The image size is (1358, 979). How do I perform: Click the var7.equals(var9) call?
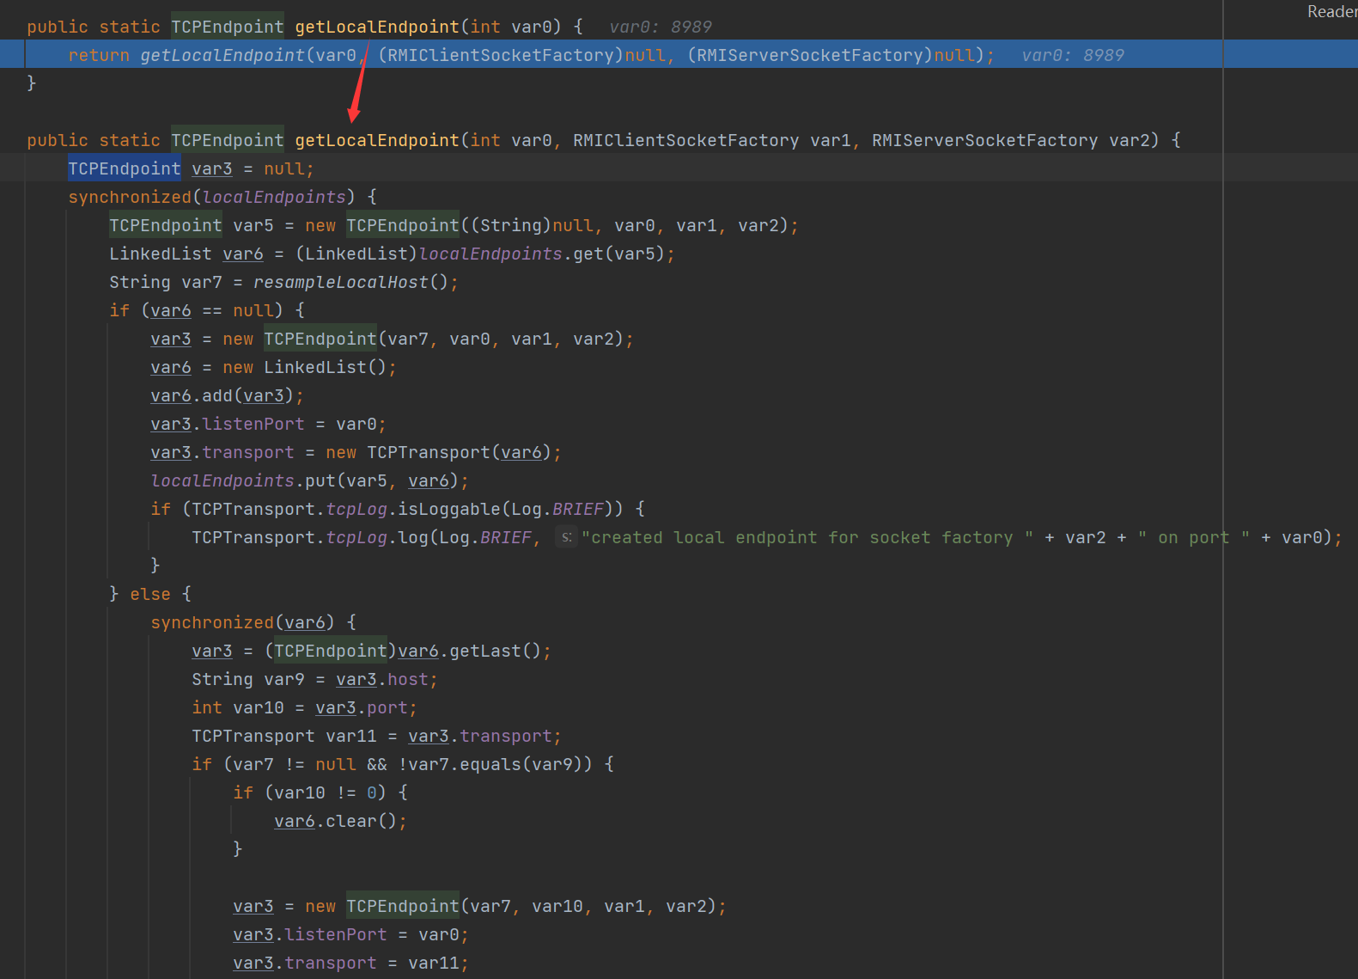coord(495,764)
